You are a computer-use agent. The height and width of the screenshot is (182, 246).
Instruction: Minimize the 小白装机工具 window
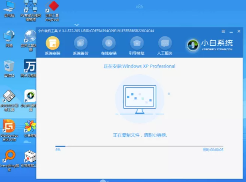click(x=231, y=32)
